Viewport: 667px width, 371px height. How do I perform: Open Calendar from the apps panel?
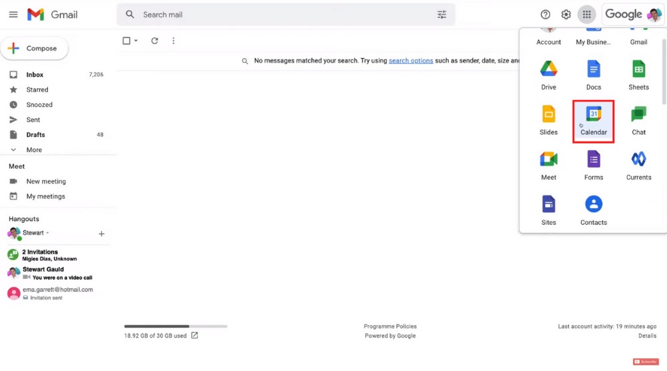[594, 121]
